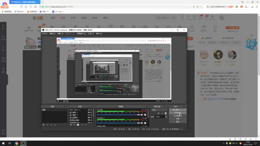Image resolution: width=260 pixels, height=146 pixels.
Task: Add a new scene with the scenes plus button
Action: [44, 125]
